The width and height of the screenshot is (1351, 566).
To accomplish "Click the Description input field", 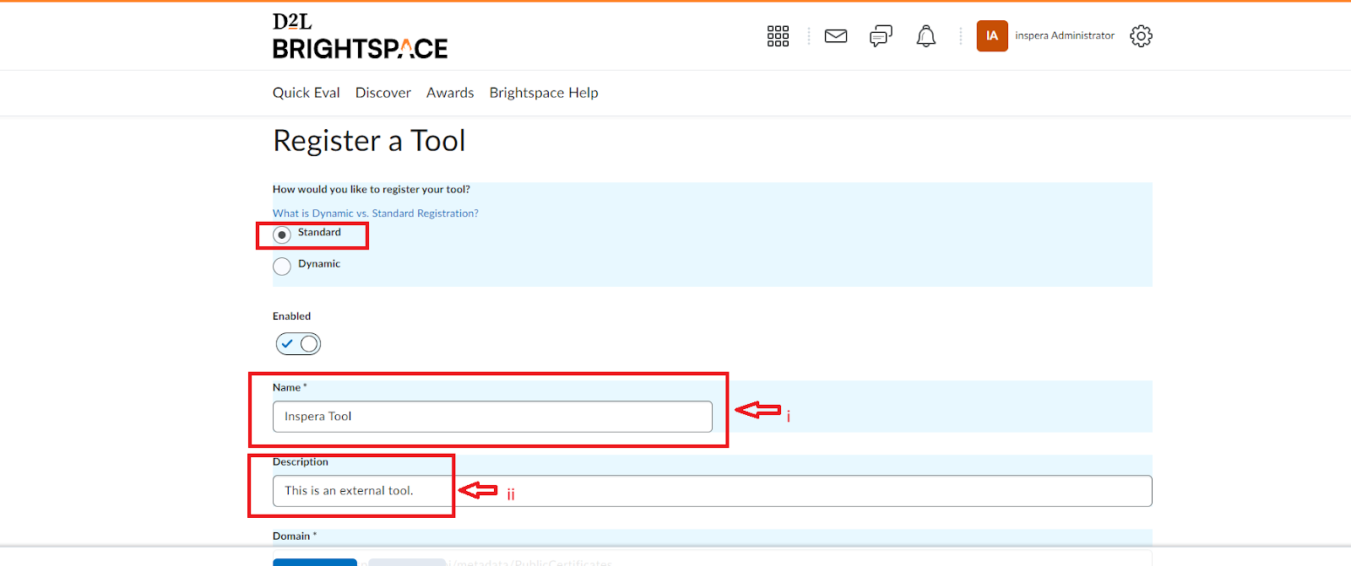I will coord(712,491).
